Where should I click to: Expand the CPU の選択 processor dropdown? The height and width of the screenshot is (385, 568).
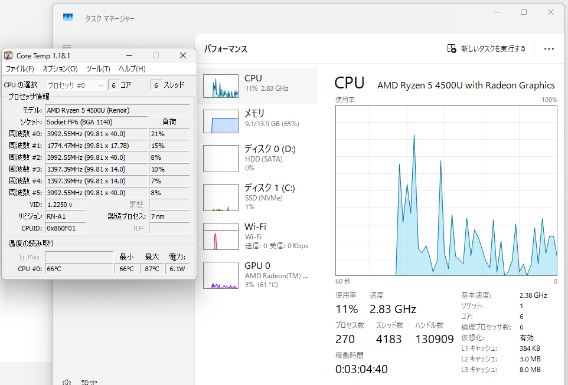pyautogui.click(x=76, y=85)
